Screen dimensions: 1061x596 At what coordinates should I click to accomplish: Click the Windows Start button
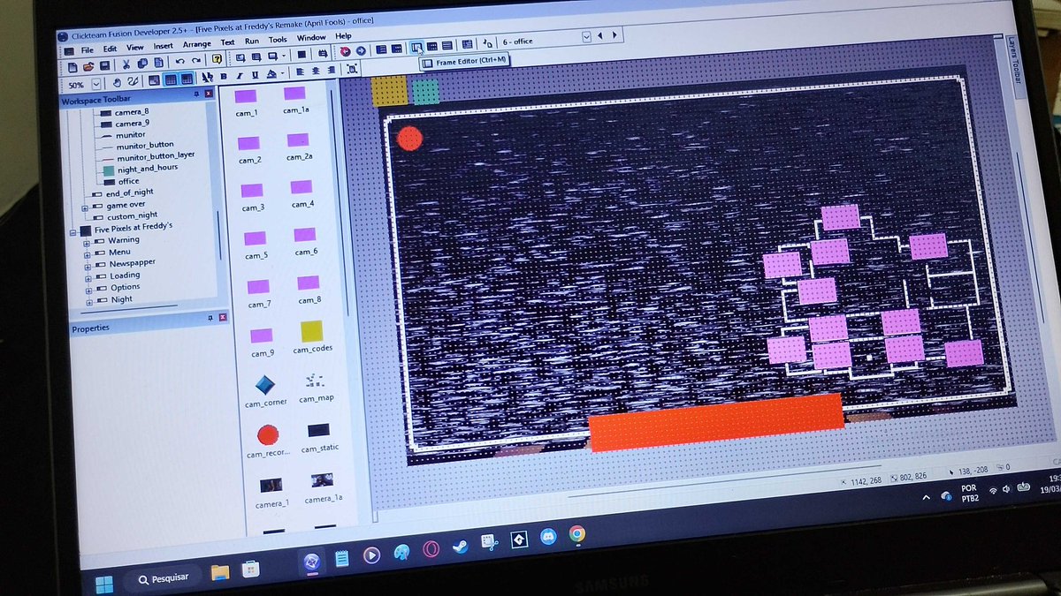click(104, 584)
